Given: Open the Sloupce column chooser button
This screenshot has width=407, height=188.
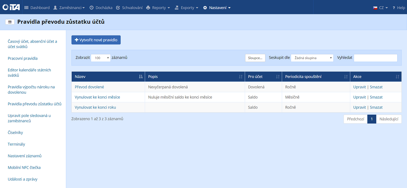Looking at the screenshot, I should (255, 58).
